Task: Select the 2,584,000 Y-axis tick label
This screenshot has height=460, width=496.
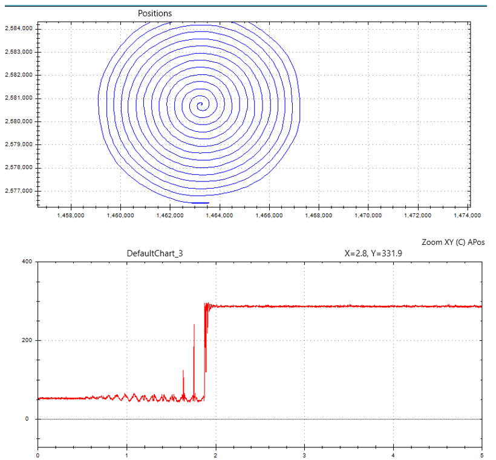Action: coord(19,28)
